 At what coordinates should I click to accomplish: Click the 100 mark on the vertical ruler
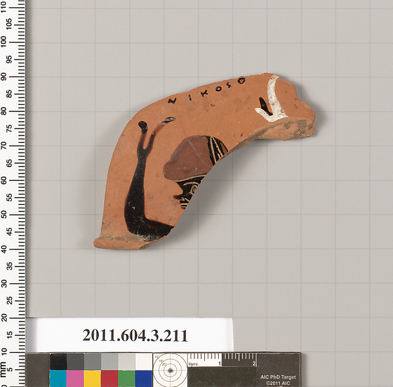pyautogui.click(x=4, y=42)
